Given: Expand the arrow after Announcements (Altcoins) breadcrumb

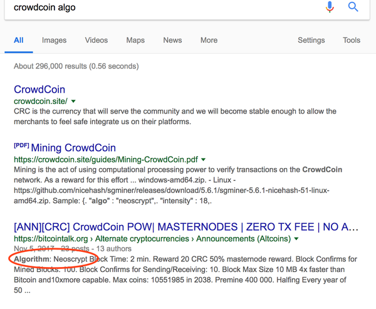Looking at the screenshot, I should click(296, 239).
